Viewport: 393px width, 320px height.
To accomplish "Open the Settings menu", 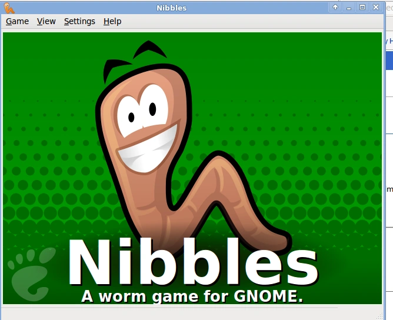I will tap(79, 21).
